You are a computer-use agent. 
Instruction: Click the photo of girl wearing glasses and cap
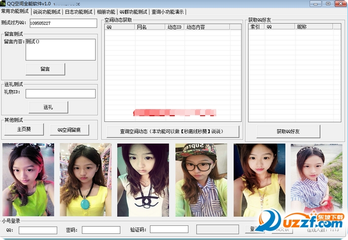click(x=201, y=180)
